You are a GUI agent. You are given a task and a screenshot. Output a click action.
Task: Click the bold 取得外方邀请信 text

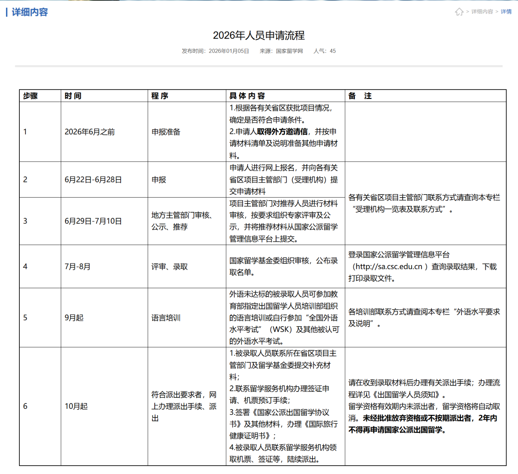click(x=282, y=132)
